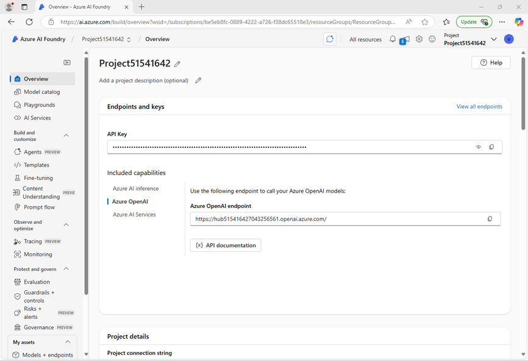528x361 pixels.
Task: Click the Azure AI Foundry logo
Action: (39, 39)
